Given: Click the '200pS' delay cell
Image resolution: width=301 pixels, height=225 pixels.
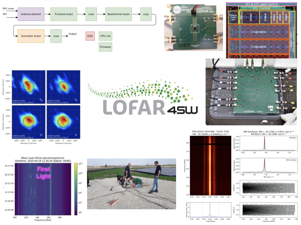Looking at the screenshot, I should (286, 17).
